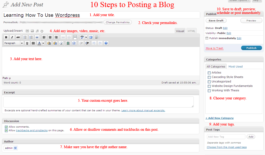
Task: Click the Move to Trash link
Action: click(214, 48)
